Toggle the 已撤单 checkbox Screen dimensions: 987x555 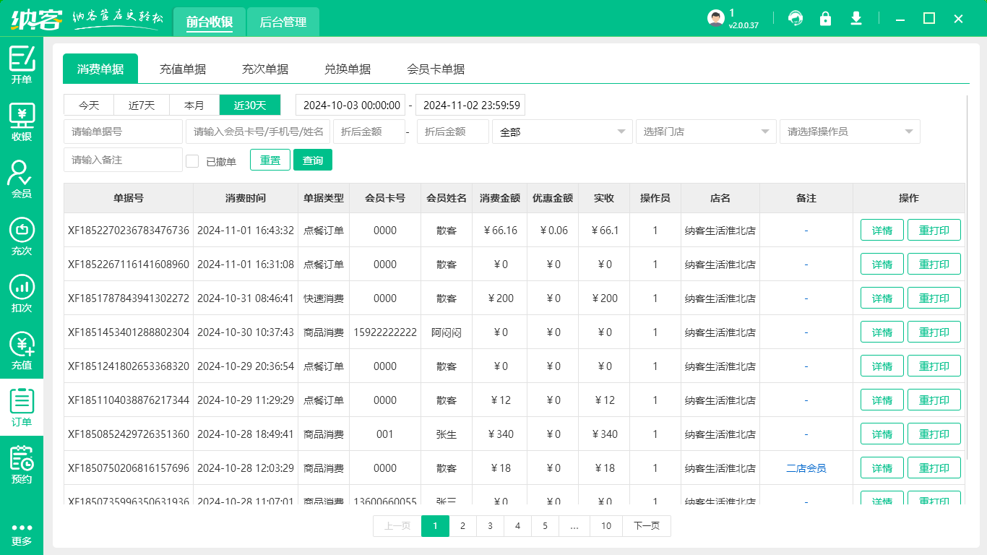click(x=192, y=161)
